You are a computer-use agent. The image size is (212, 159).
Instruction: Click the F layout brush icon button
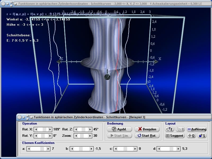pyautogui.click(x=169, y=129)
